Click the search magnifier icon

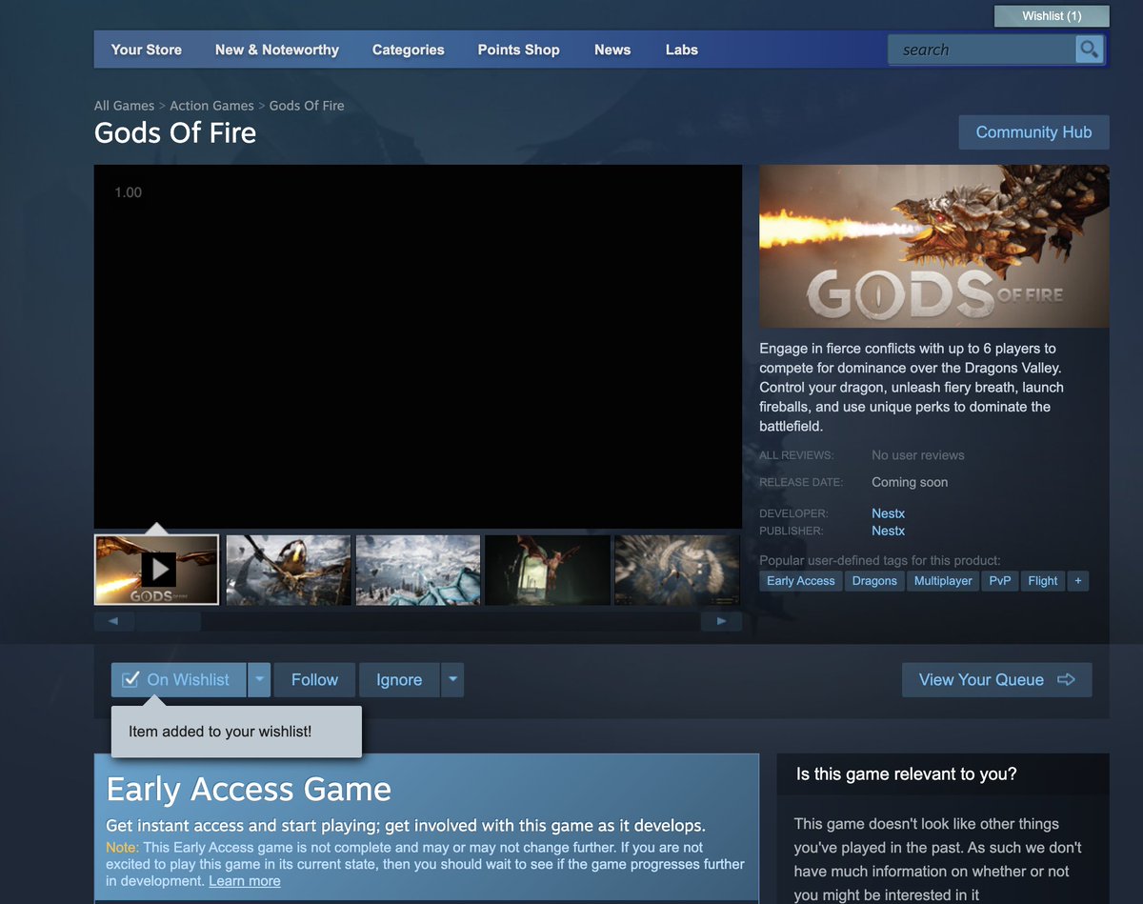pyautogui.click(x=1089, y=50)
